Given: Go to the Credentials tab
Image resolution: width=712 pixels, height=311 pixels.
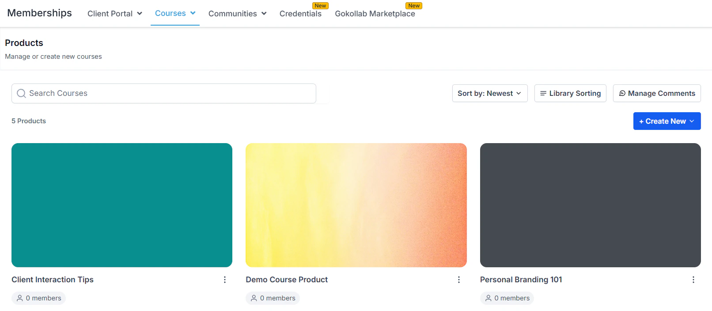Looking at the screenshot, I should pos(300,14).
